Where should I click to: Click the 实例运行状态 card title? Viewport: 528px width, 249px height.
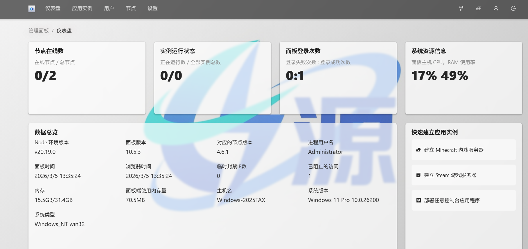click(177, 51)
